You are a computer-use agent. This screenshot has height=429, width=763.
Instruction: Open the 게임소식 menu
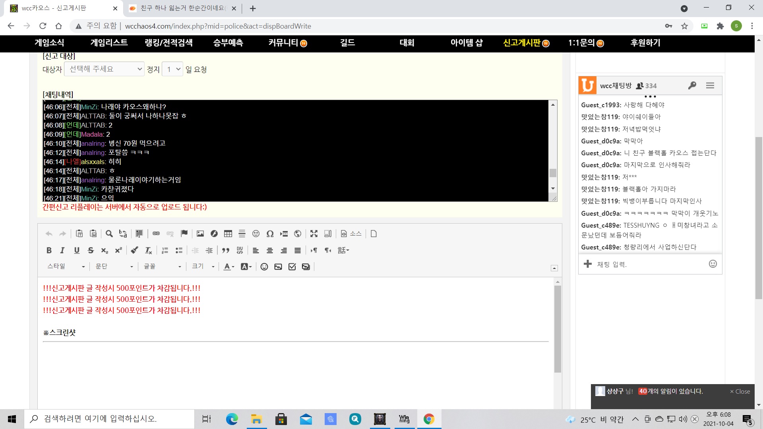49,43
